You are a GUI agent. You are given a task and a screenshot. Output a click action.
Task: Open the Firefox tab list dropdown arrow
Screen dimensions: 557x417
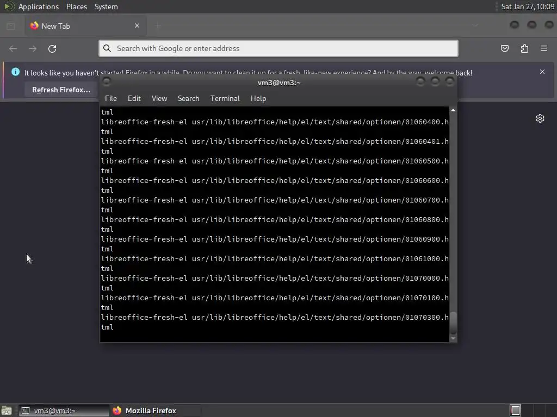475,25
